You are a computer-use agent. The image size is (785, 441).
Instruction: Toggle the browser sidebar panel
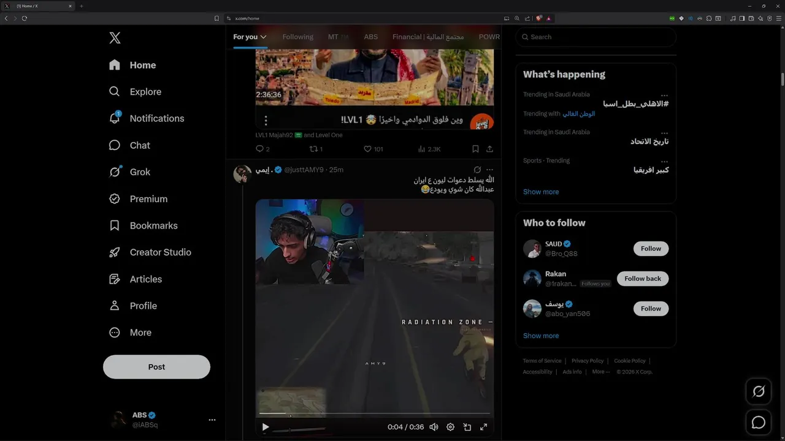pos(742,18)
